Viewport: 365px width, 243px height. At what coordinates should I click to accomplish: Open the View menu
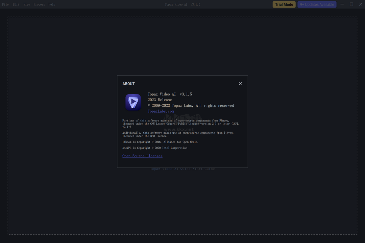pyautogui.click(x=27, y=4)
